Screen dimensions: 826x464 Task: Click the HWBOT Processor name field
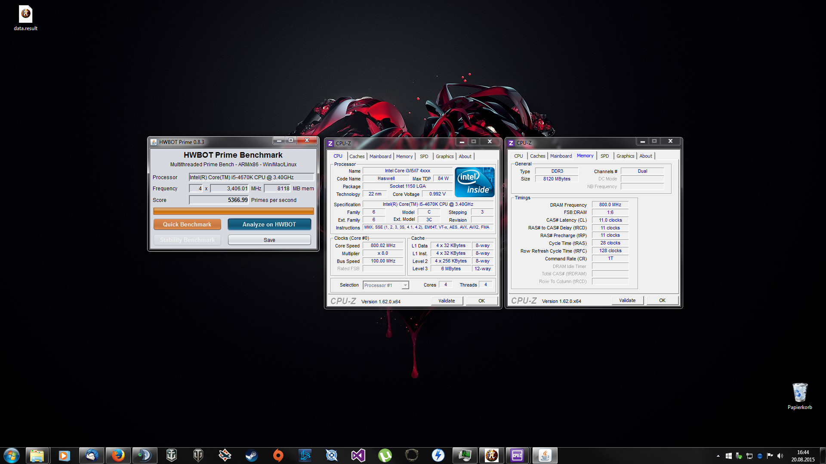pyautogui.click(x=252, y=177)
